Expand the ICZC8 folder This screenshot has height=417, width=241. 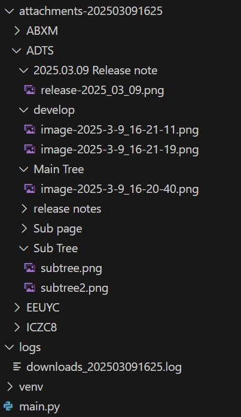[x=17, y=327]
